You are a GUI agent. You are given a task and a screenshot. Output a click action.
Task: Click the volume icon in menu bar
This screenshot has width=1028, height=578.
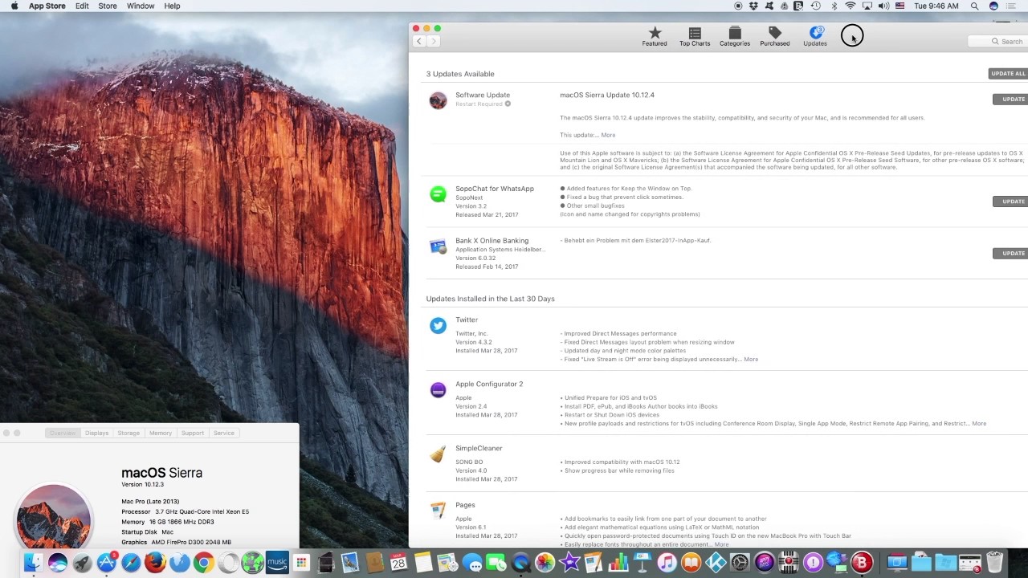(883, 6)
